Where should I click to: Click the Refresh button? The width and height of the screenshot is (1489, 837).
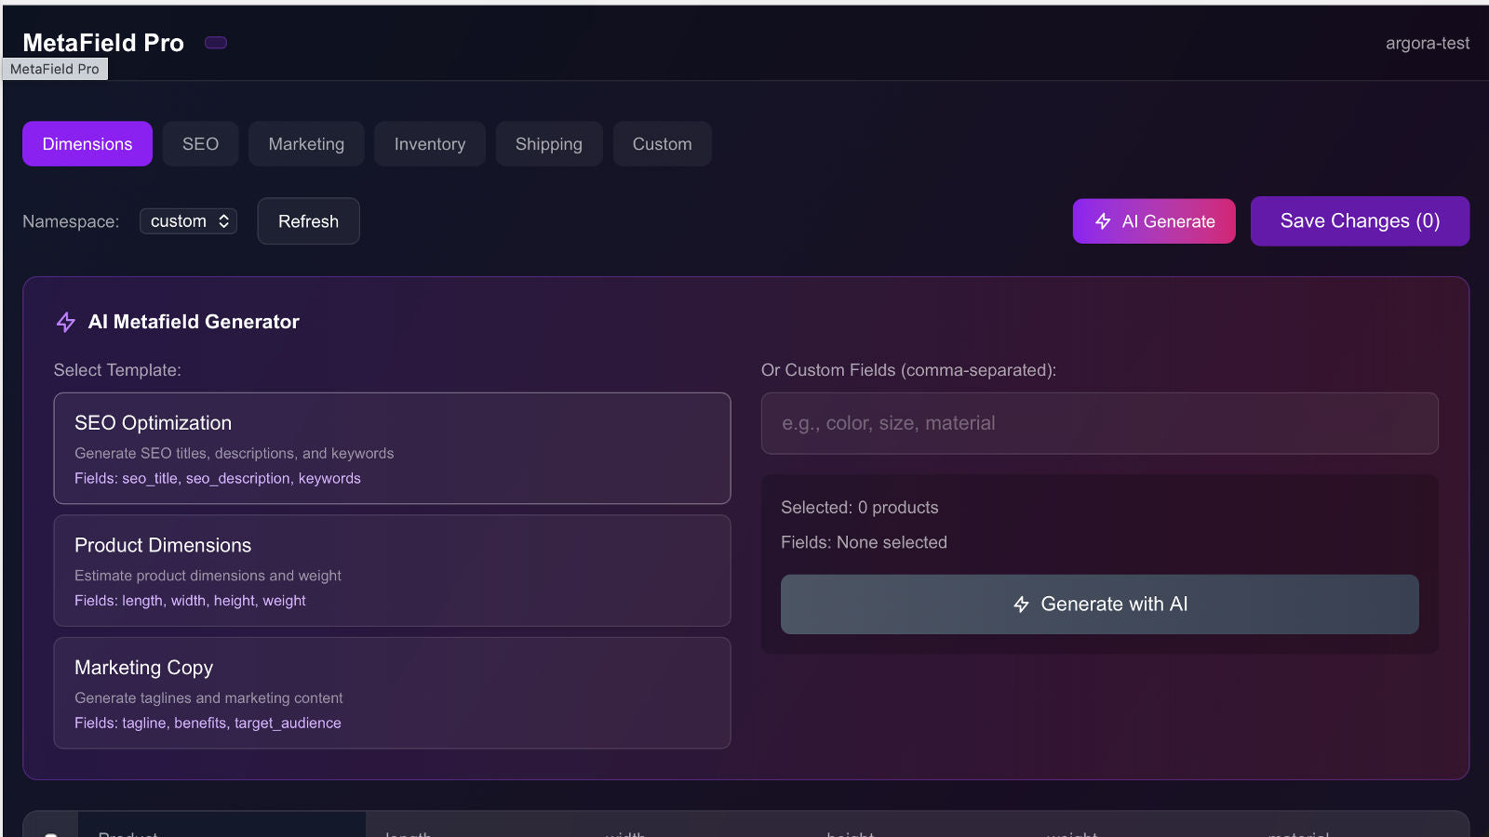click(308, 220)
